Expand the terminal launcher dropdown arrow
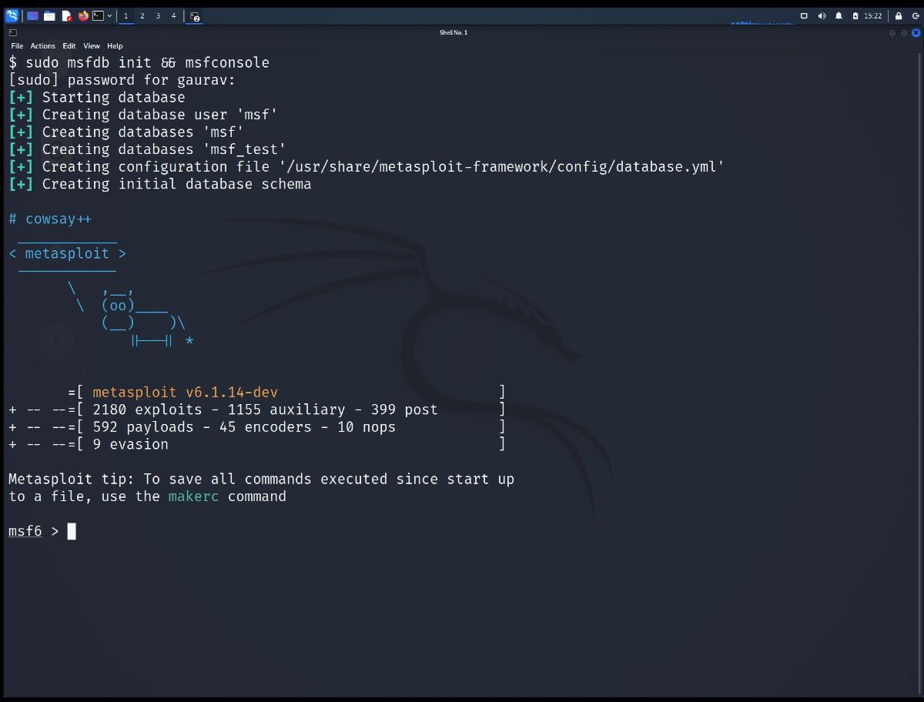The width and height of the screenshot is (924, 702). pos(109,15)
